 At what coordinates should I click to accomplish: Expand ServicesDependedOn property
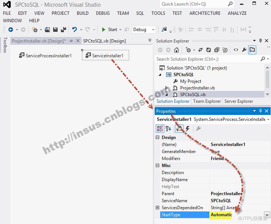click(x=157, y=208)
